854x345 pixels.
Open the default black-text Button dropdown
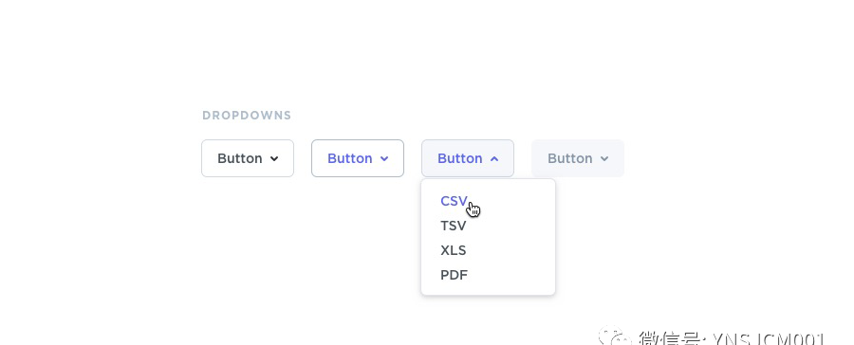click(x=248, y=158)
